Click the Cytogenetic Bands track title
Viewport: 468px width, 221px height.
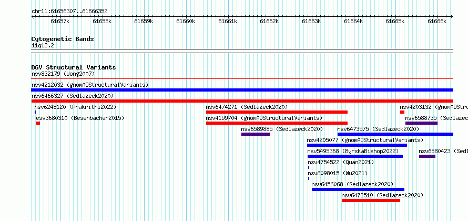63,39
